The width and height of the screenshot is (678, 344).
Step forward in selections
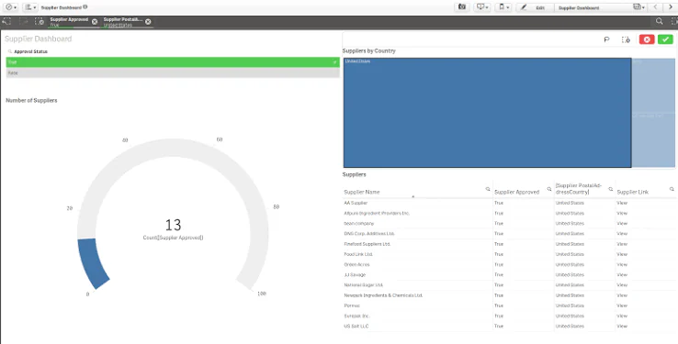pos(23,21)
